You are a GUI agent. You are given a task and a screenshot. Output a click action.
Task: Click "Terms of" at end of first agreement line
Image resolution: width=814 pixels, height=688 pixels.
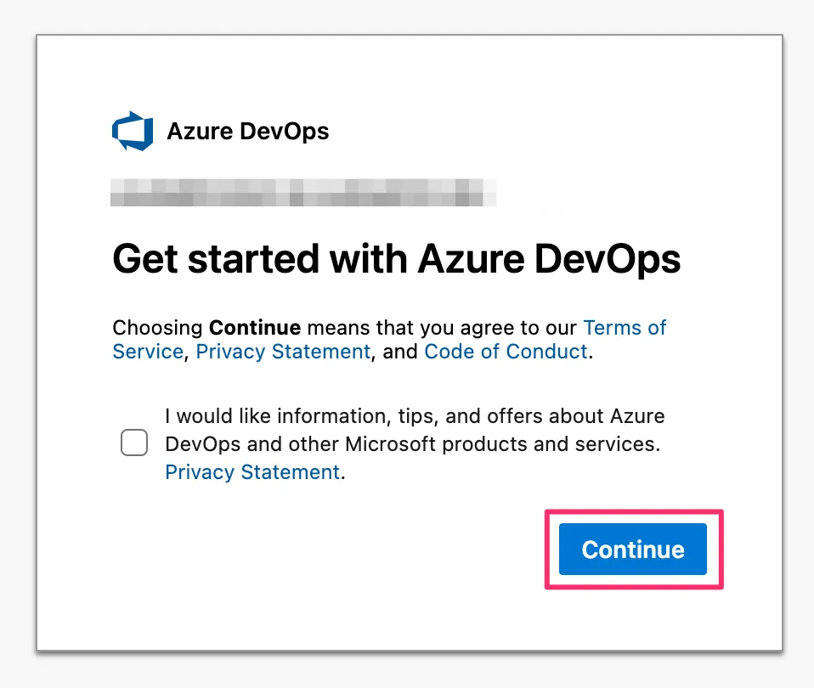pos(625,328)
